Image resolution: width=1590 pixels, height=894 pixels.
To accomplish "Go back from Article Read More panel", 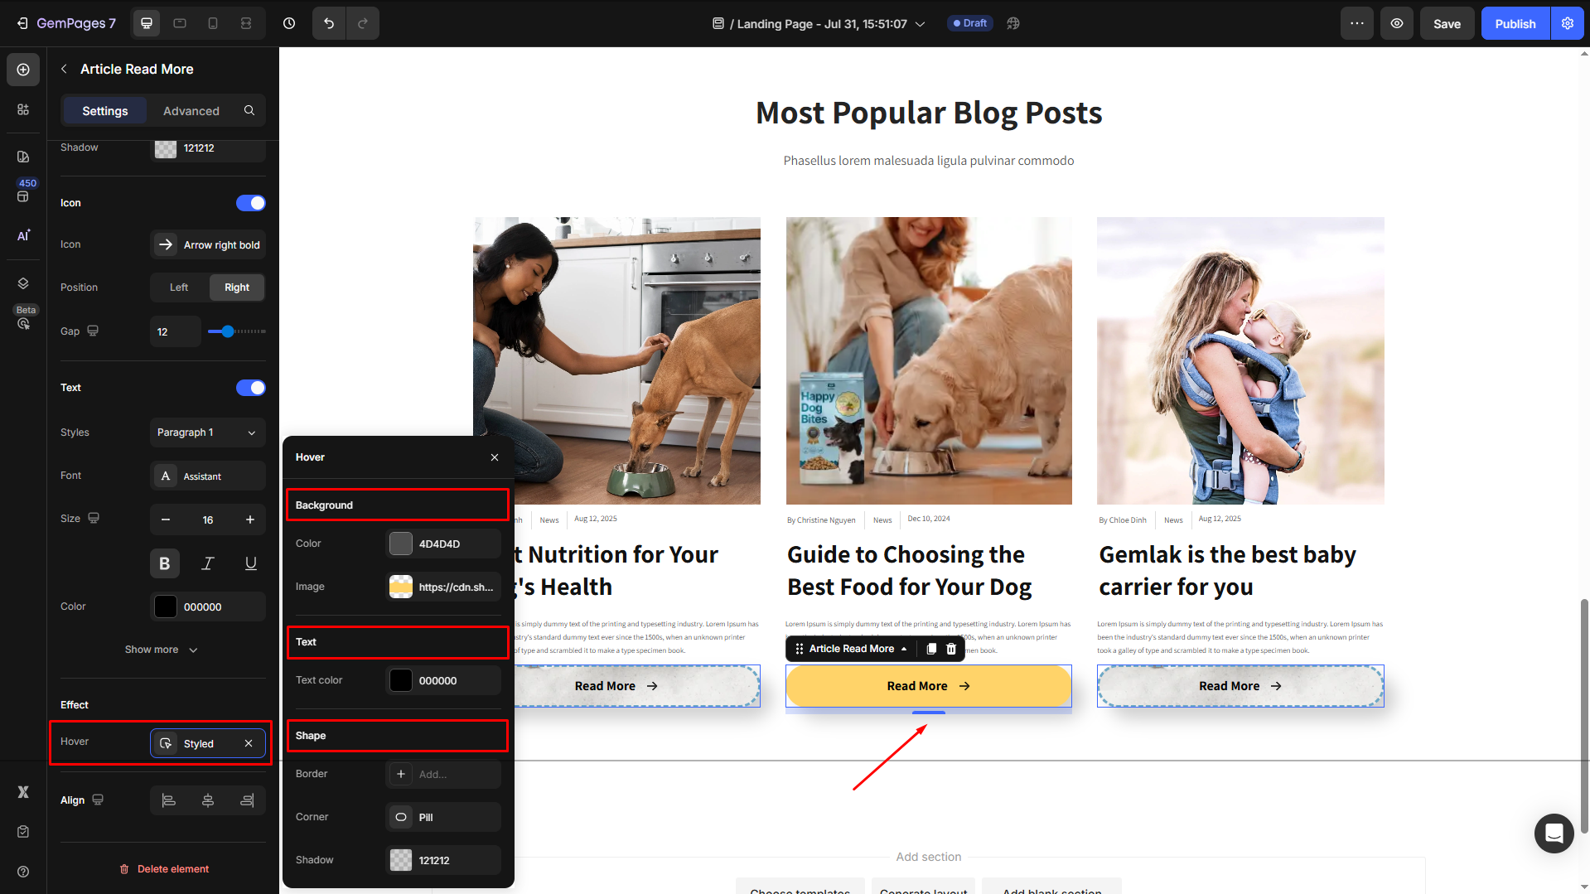I will [65, 69].
